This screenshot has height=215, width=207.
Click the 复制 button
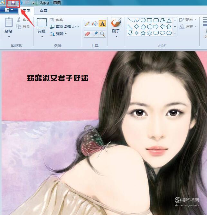coord(24,27)
